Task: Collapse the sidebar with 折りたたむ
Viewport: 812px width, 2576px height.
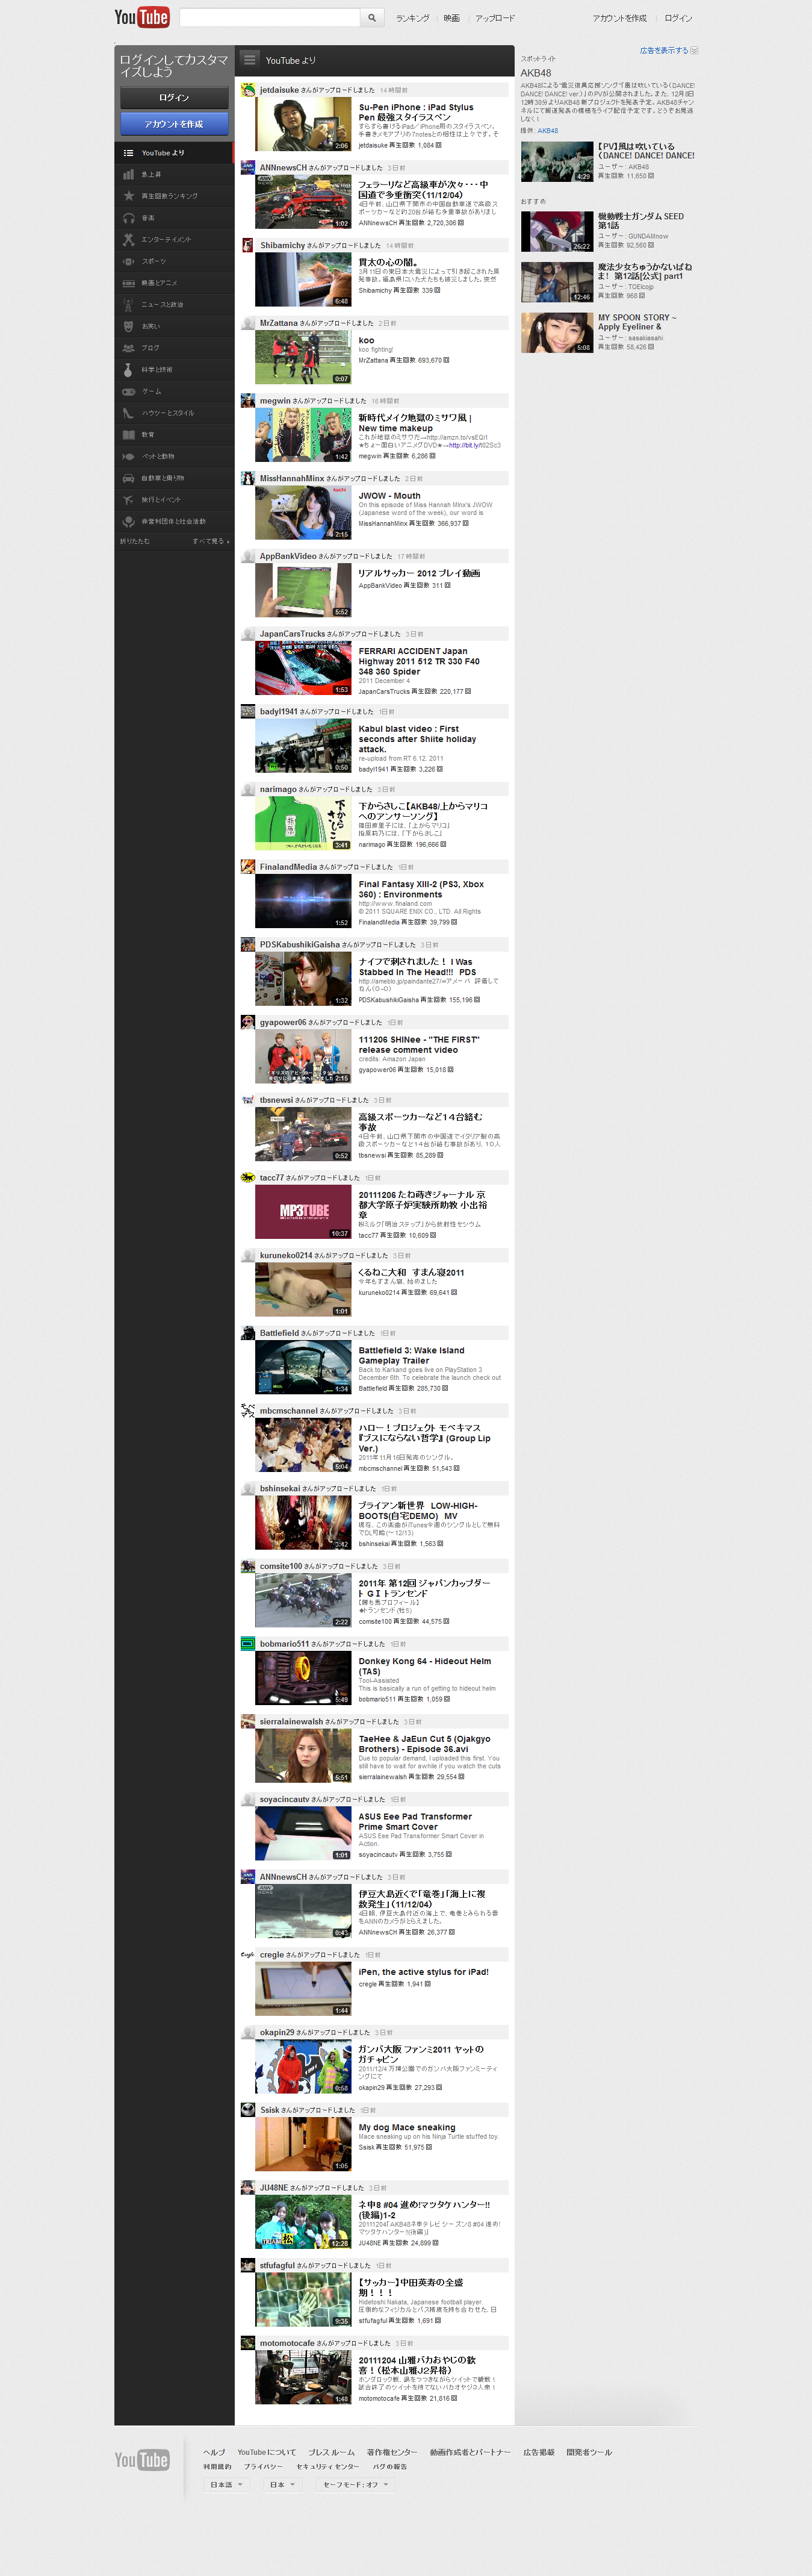Action: (135, 541)
